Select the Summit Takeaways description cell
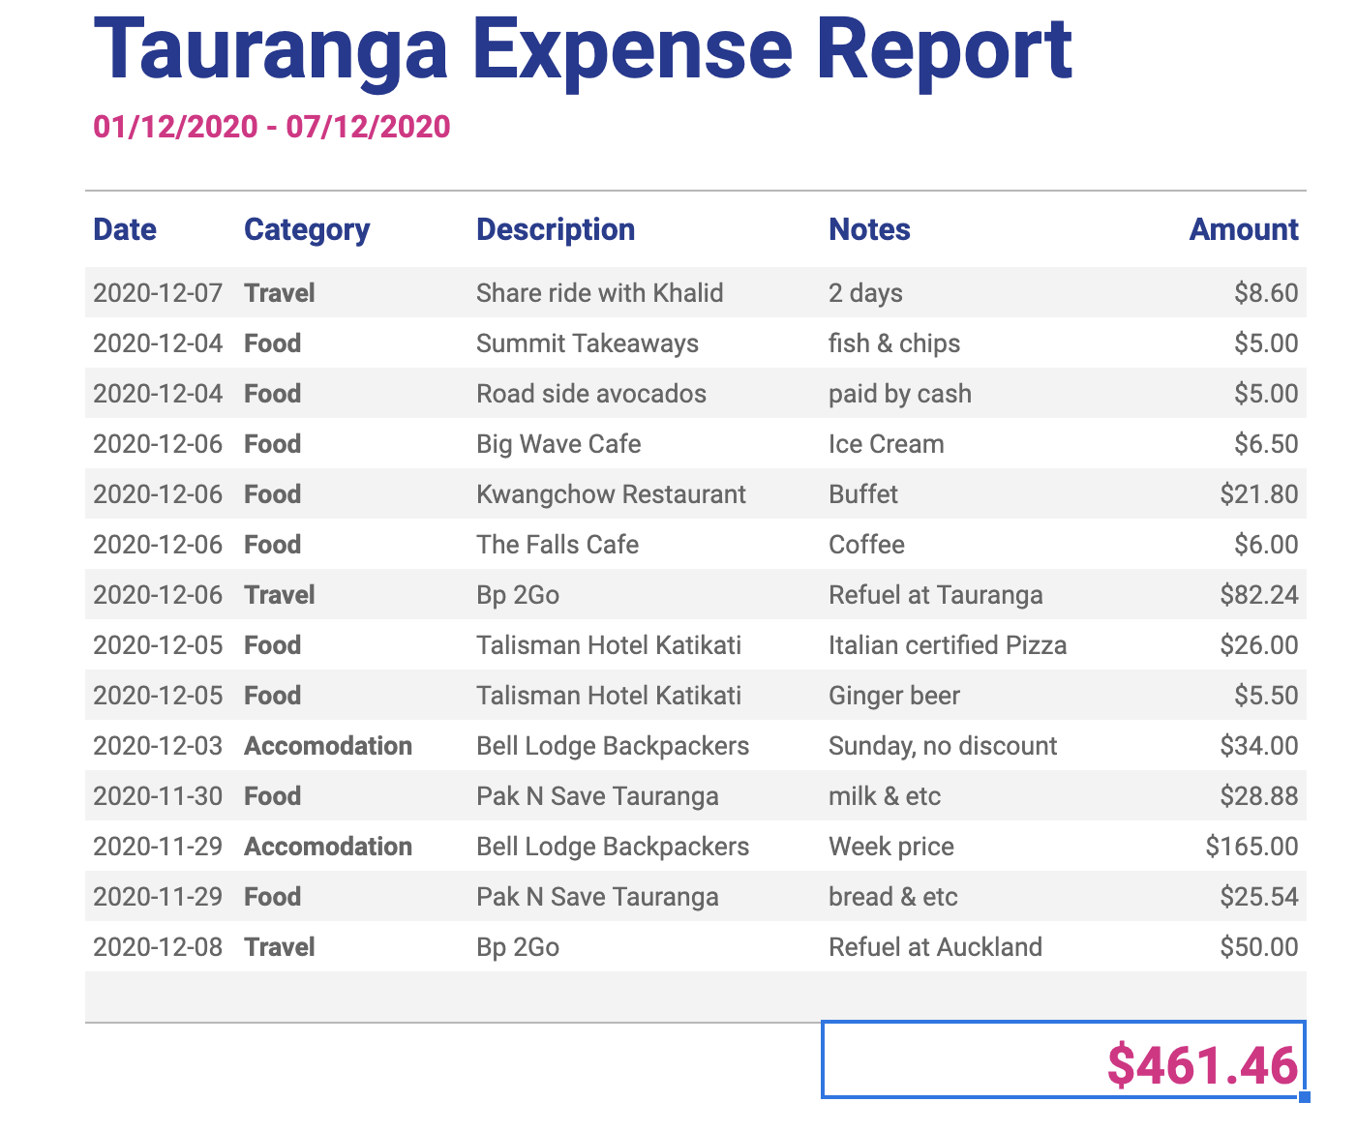 click(587, 343)
